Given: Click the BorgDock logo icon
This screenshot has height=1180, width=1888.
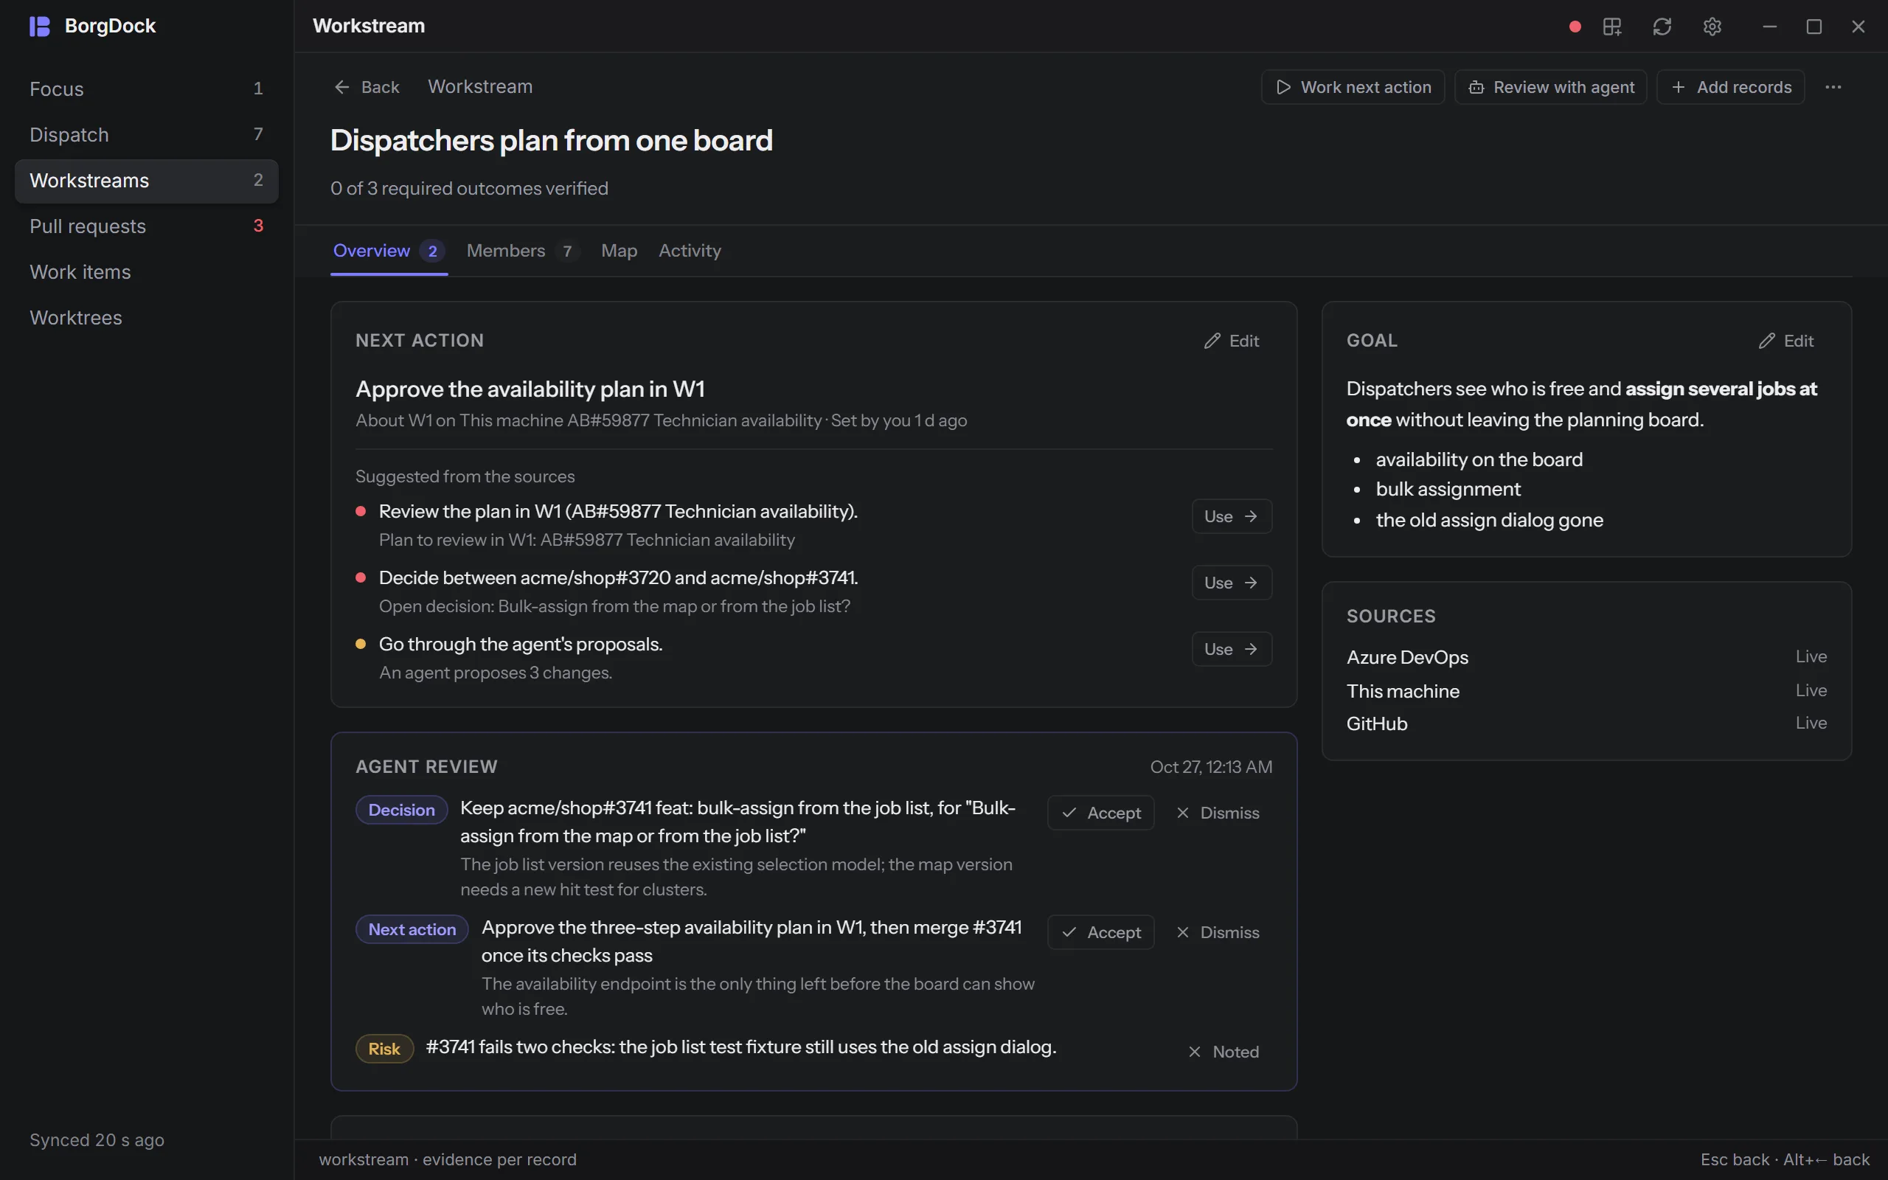Looking at the screenshot, I should point(40,26).
